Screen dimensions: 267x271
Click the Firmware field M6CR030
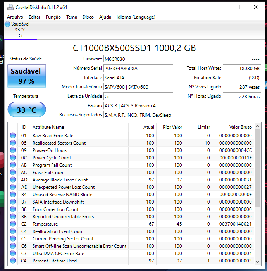(x=138, y=59)
